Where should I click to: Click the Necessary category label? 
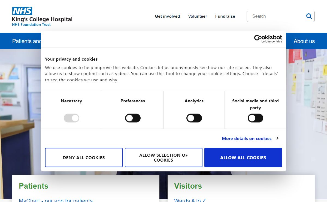pyautogui.click(x=71, y=101)
